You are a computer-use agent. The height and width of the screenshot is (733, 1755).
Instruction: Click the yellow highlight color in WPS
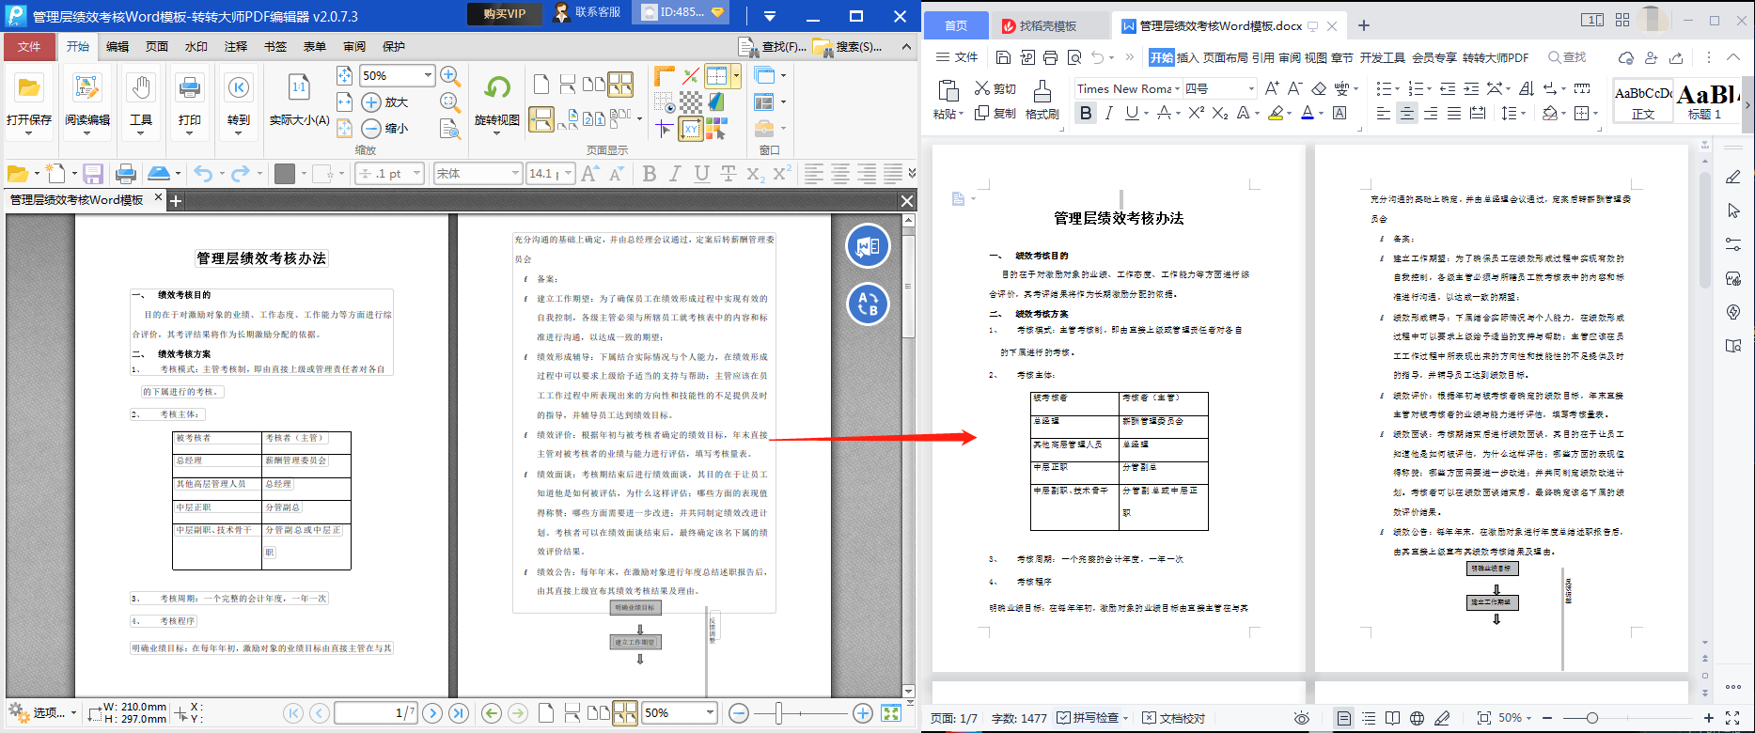pos(1275,113)
